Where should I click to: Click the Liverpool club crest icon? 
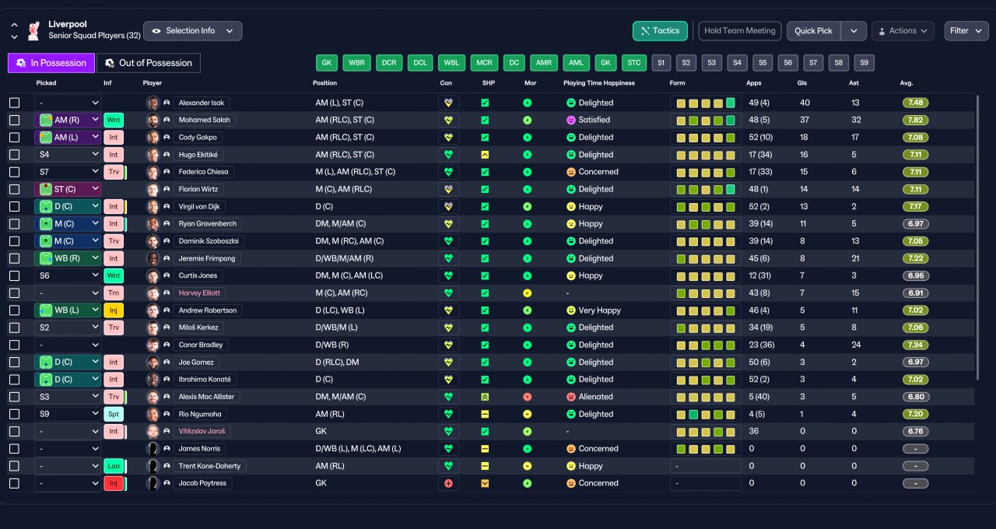point(33,30)
